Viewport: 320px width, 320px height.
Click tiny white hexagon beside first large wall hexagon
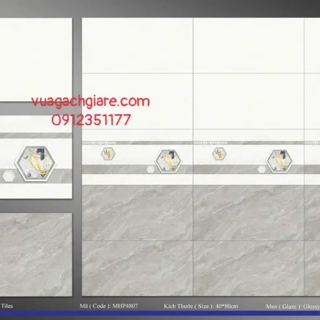(x=151, y=170)
